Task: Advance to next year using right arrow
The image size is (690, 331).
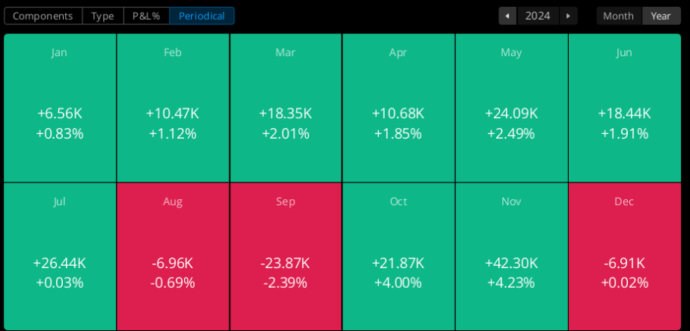Action: (568, 16)
